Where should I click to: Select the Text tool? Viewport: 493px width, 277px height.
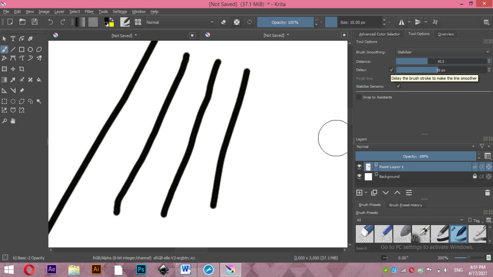point(13,38)
